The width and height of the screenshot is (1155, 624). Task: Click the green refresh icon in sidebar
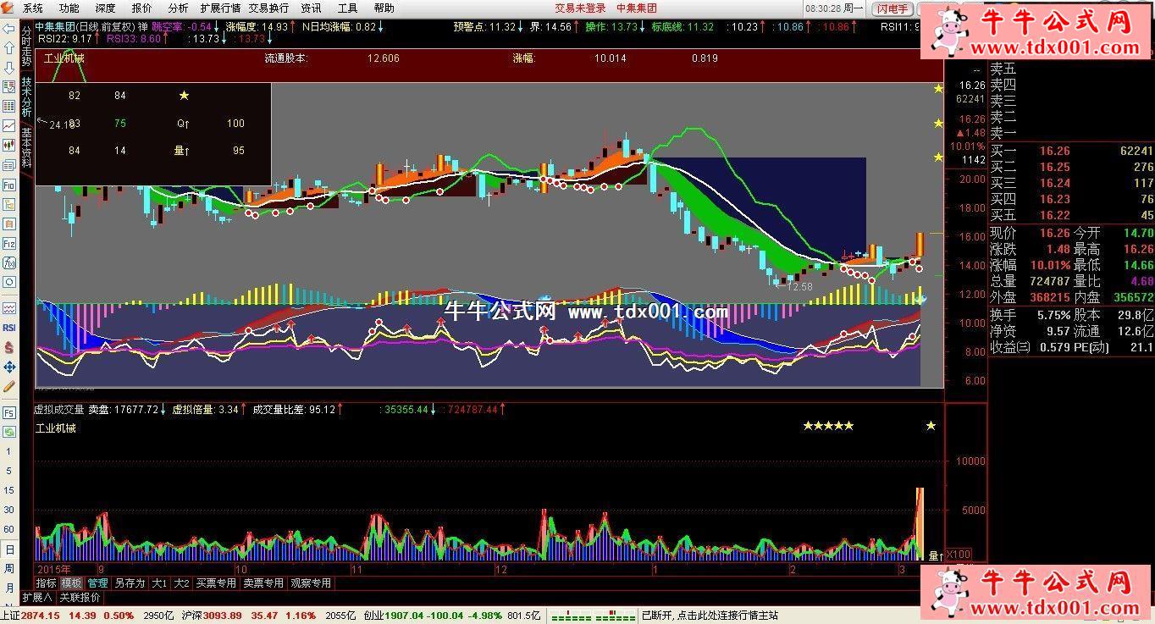pyautogui.click(x=8, y=432)
